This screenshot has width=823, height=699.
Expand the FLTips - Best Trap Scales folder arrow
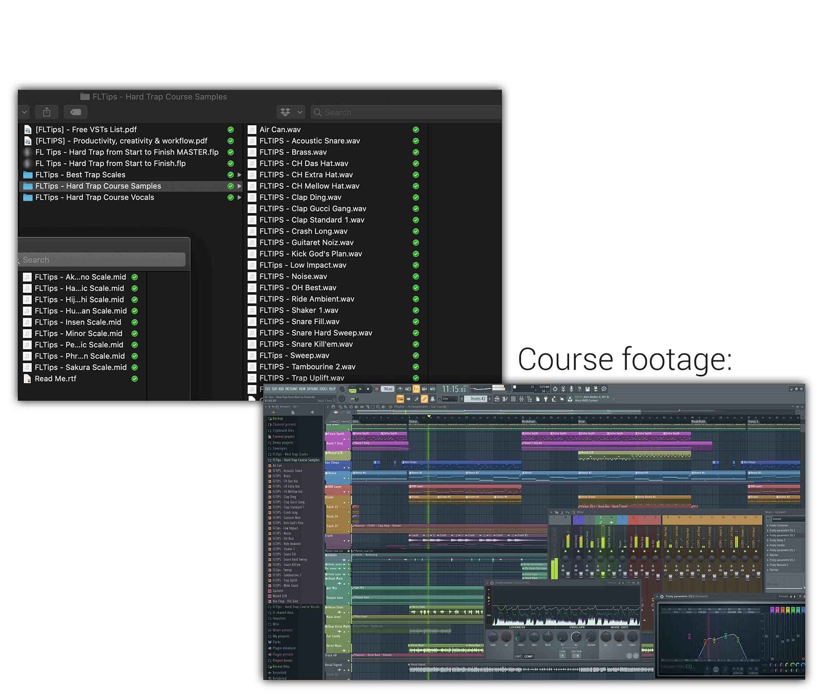pos(239,175)
